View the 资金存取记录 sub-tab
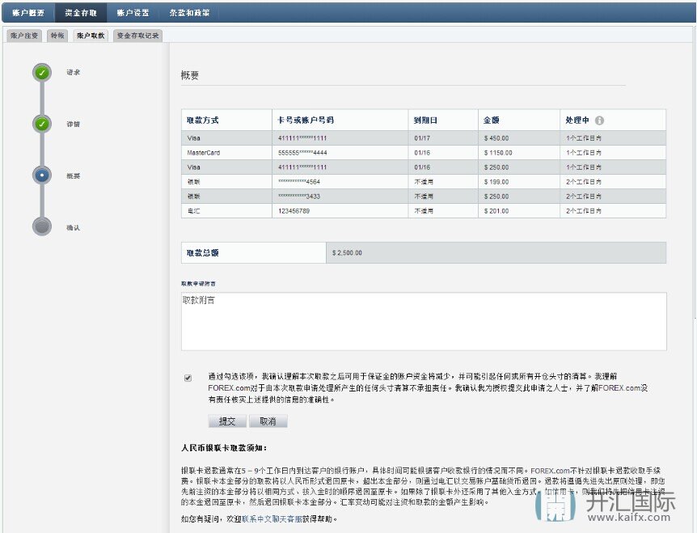The height and width of the screenshot is (533, 697). pyautogui.click(x=137, y=36)
